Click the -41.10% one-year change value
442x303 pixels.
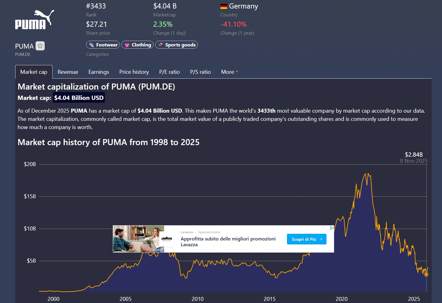click(233, 24)
